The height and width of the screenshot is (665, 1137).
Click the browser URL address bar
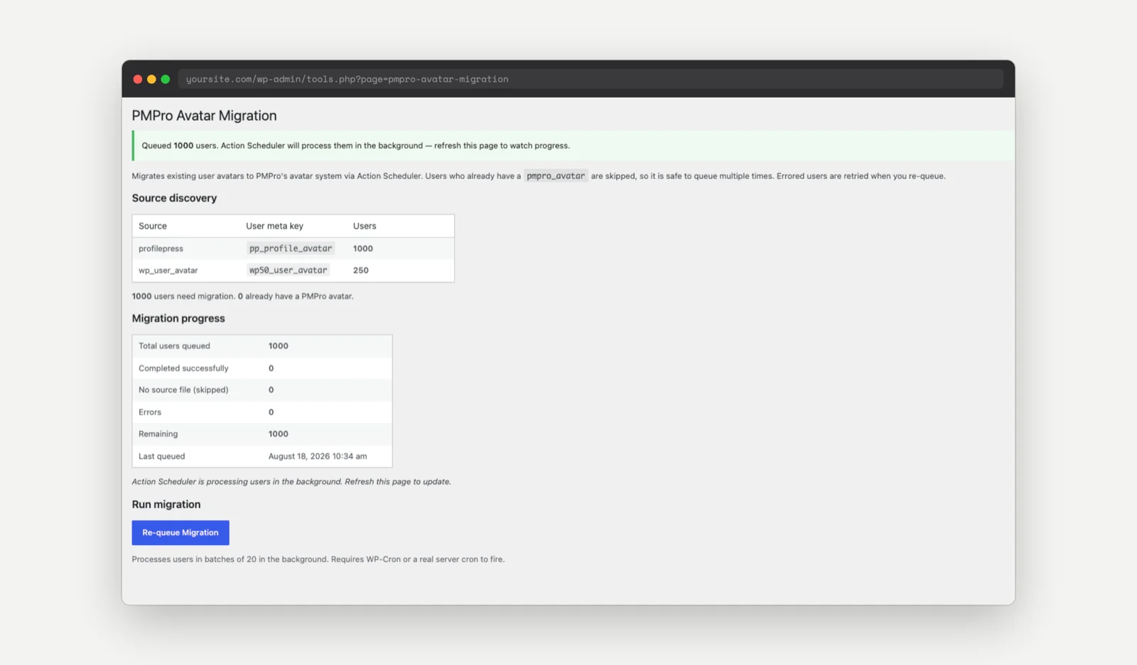[591, 79]
